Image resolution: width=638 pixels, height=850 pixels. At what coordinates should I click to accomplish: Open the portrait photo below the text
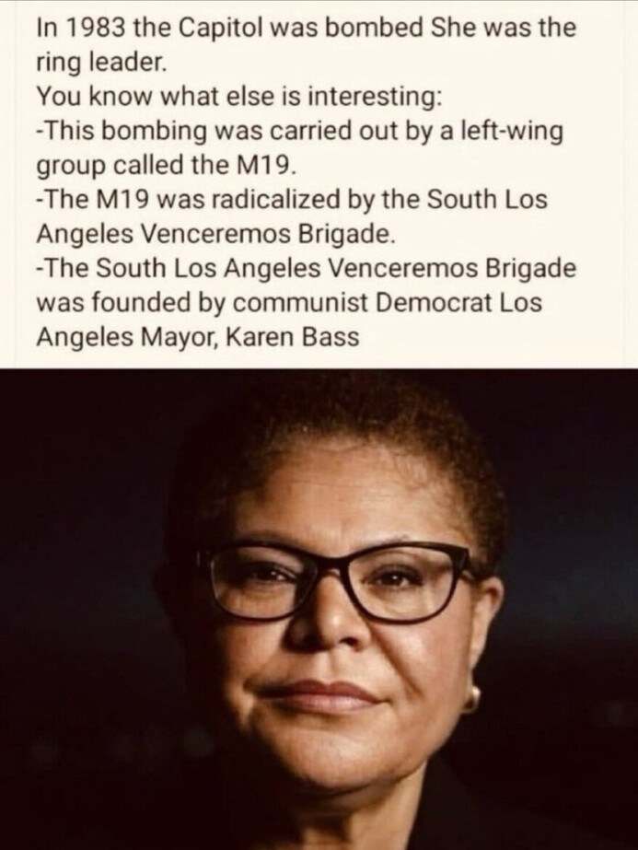(319, 609)
